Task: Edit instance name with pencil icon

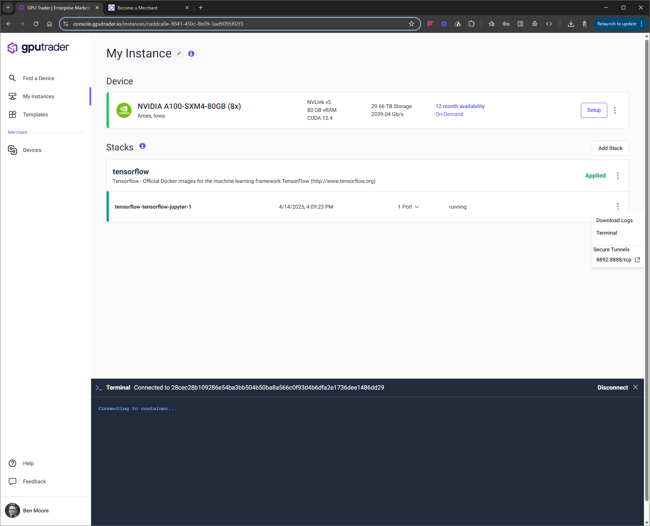Action: click(x=179, y=54)
